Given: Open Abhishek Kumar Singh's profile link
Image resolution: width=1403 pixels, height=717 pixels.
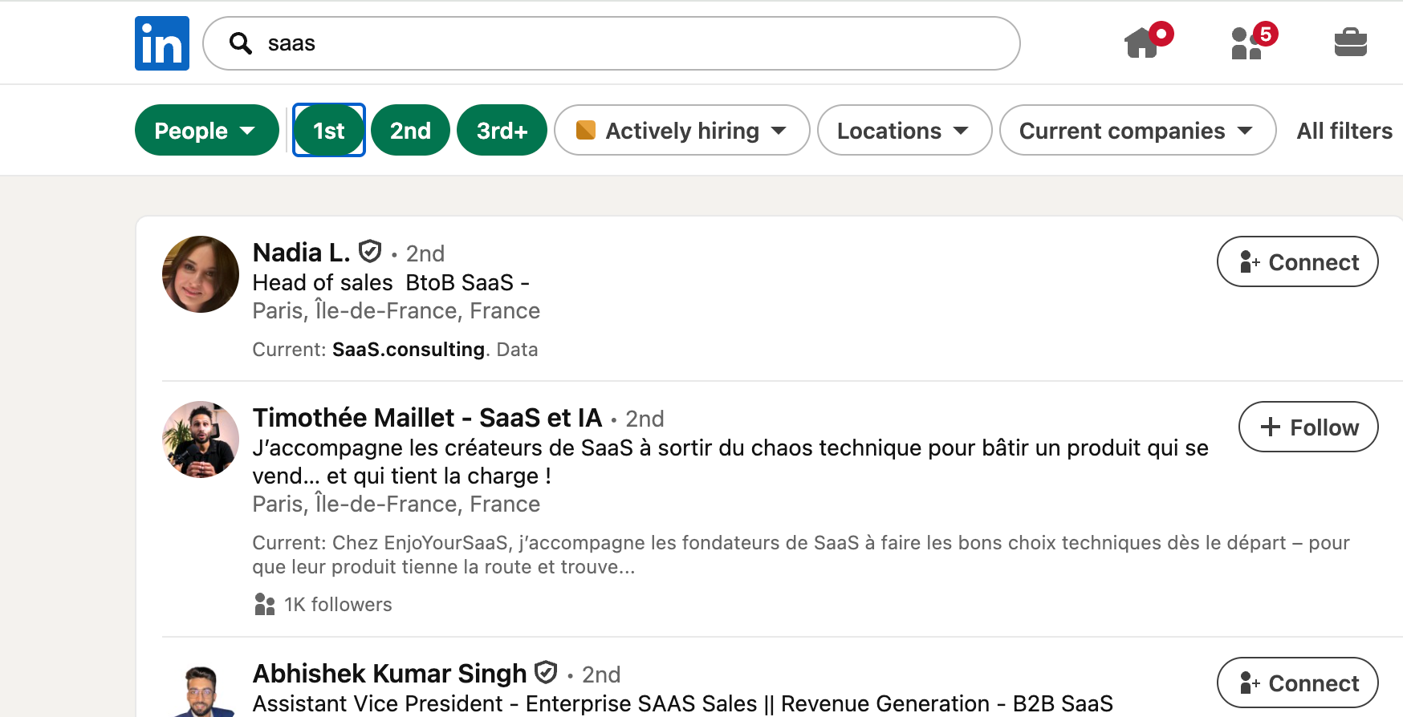Looking at the screenshot, I should 390,674.
